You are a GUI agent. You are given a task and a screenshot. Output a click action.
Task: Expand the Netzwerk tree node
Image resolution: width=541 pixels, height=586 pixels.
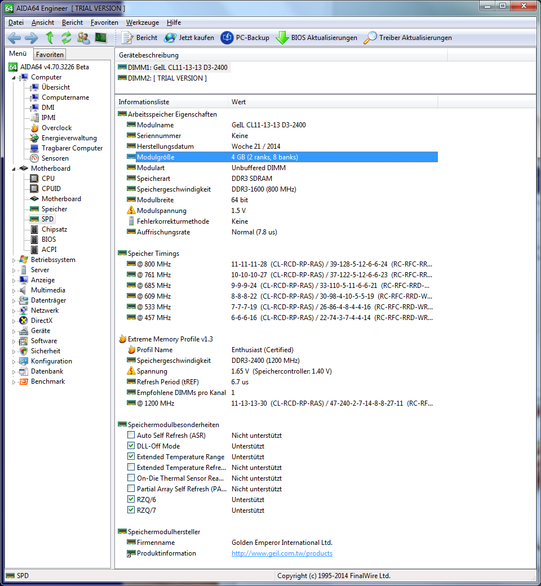14,311
